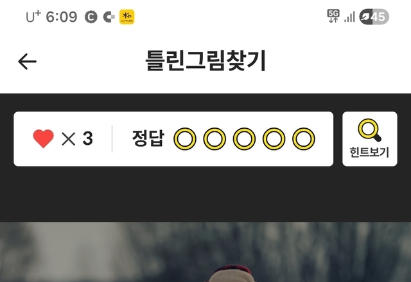
Task: Tap the 틀린그림찾기 page title
Action: click(x=205, y=61)
